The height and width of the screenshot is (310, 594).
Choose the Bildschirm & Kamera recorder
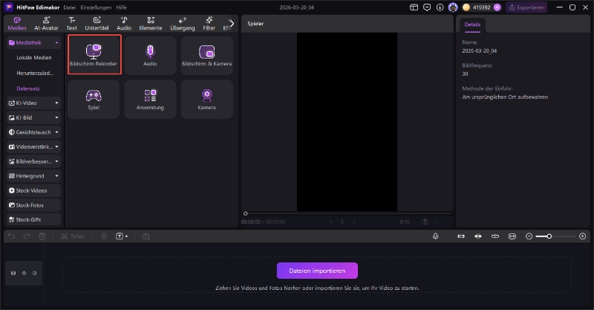tap(206, 54)
